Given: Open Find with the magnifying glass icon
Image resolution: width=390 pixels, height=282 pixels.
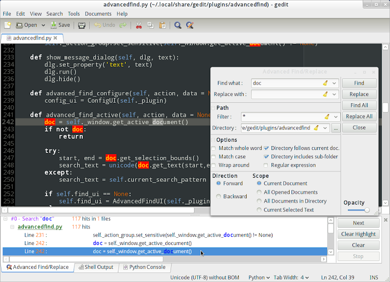Looking at the screenshot, I should click(177, 25).
